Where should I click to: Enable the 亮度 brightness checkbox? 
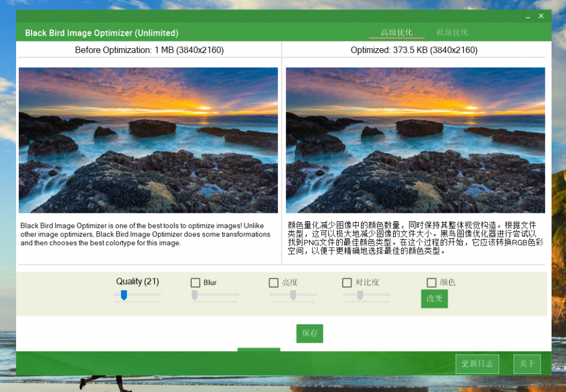pos(274,282)
